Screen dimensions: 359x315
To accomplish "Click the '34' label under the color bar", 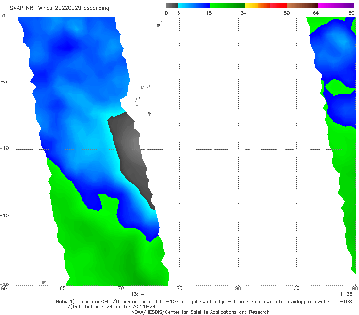I will pyautogui.click(x=243, y=13).
